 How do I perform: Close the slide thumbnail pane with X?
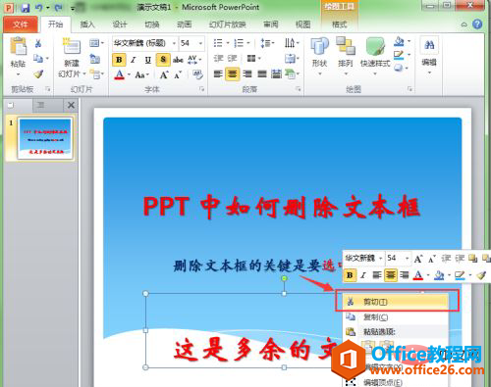click(71, 105)
